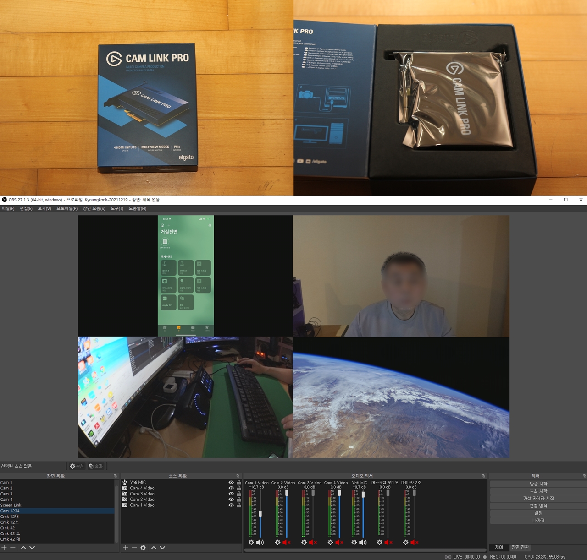Mute the Cam 1 Video audio channel
Image resolution: width=587 pixels, height=560 pixels.
[260, 543]
